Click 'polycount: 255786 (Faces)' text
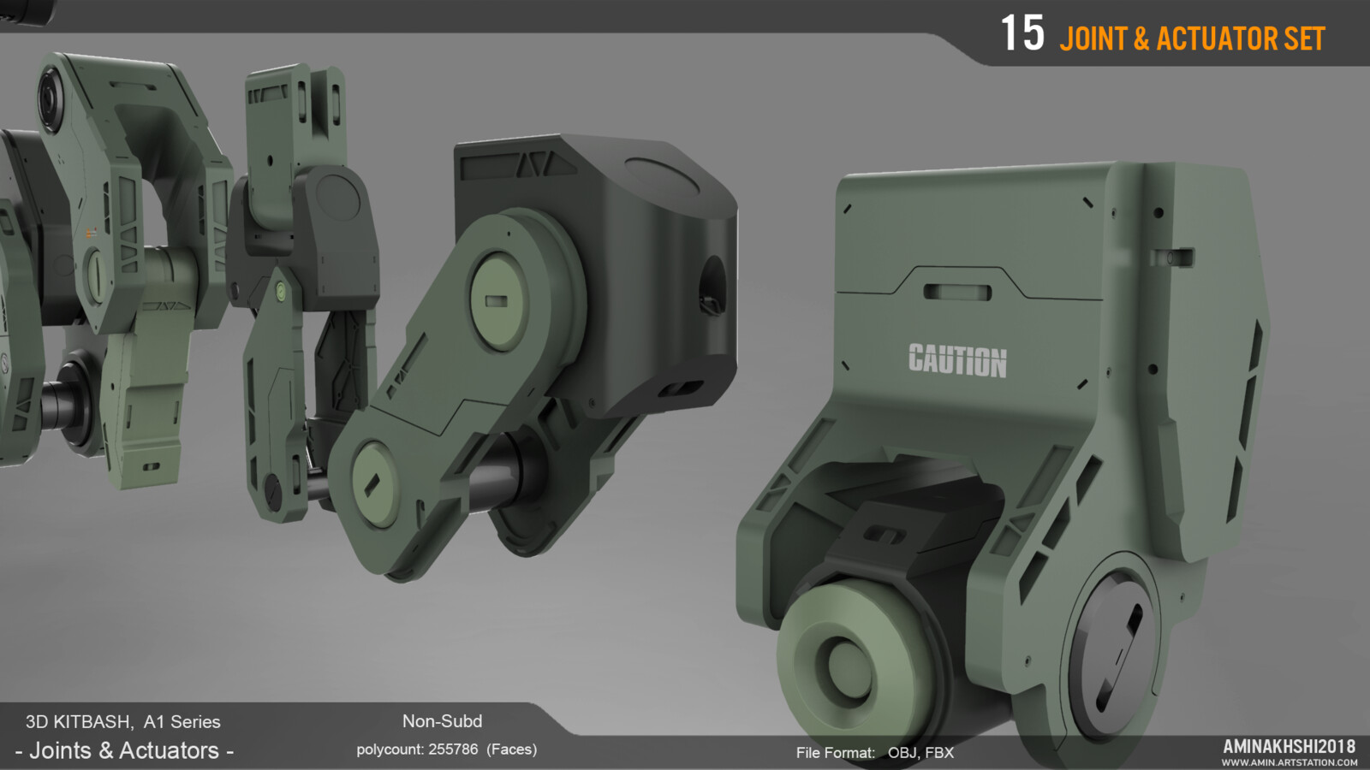Screen dimensions: 1370x770 (x=447, y=749)
